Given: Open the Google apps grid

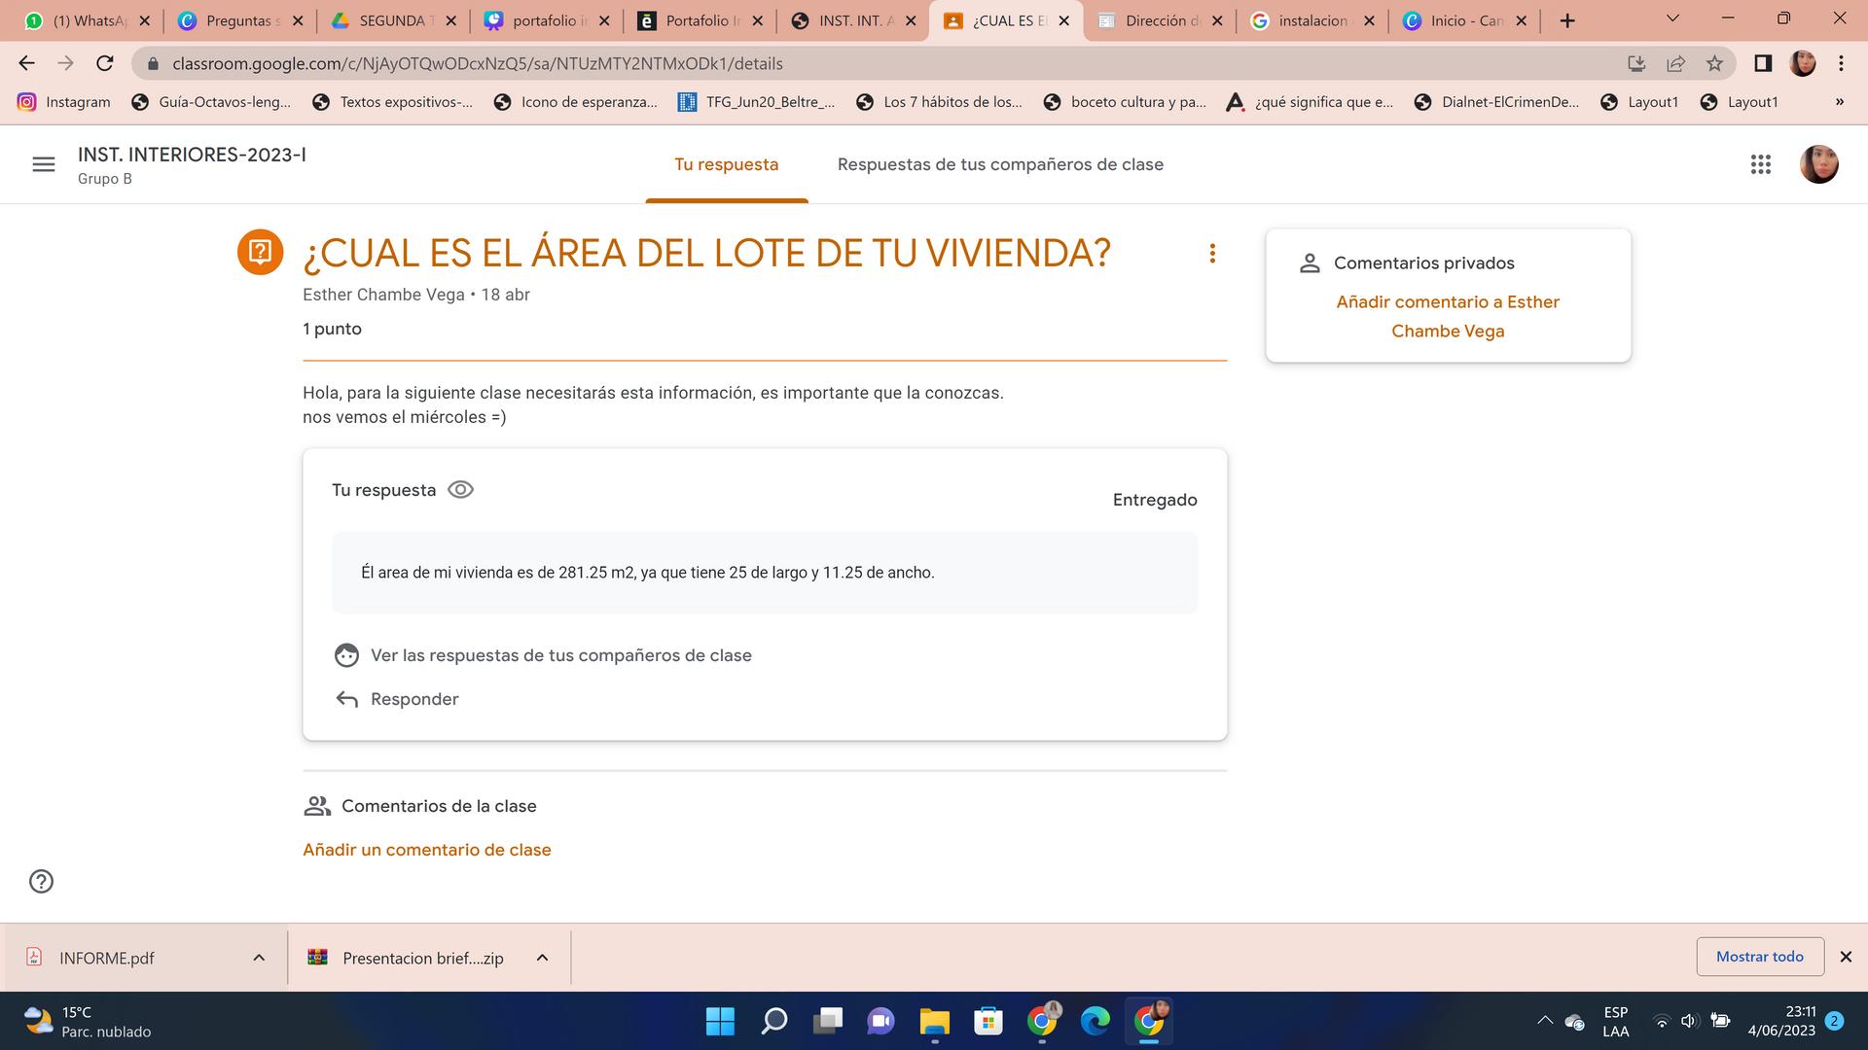Looking at the screenshot, I should click(x=1760, y=164).
